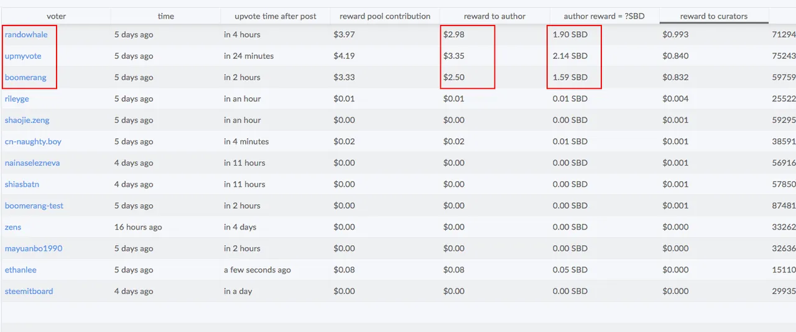The height and width of the screenshot is (332, 796).
Task: Select the $0.993 curator reward cell
Action: [675, 35]
